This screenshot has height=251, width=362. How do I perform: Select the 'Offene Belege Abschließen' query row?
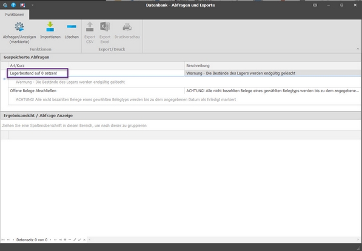(x=184, y=91)
